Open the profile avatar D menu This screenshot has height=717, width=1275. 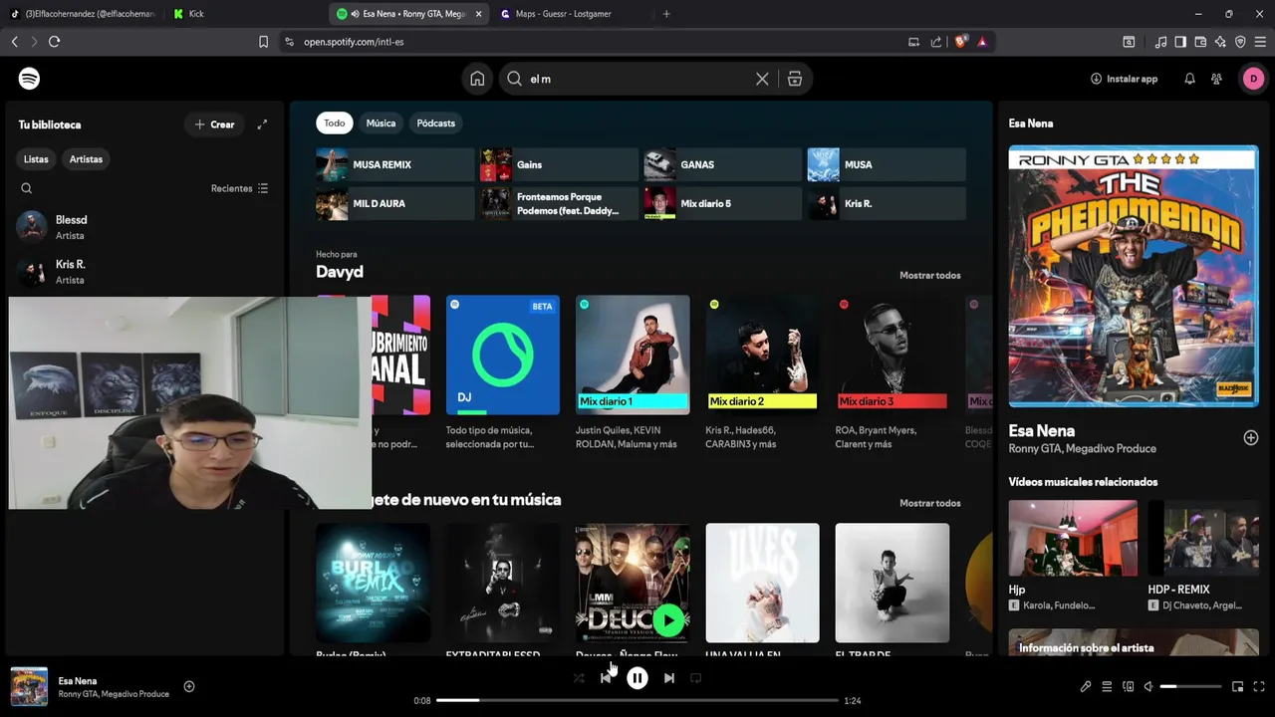point(1253,79)
